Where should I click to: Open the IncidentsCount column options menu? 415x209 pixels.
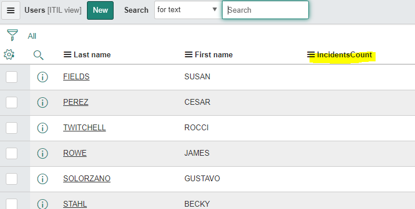311,54
